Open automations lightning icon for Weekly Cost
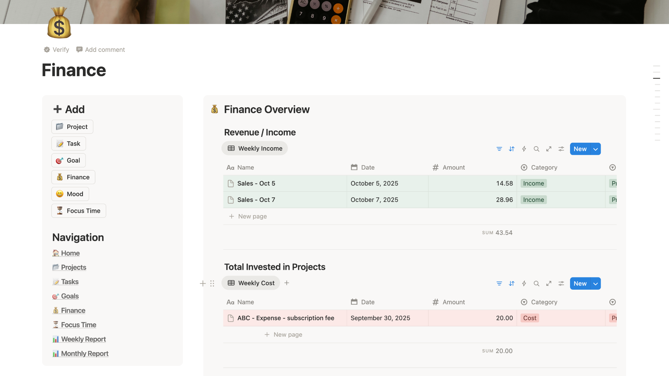This screenshot has width=669, height=376. tap(524, 284)
